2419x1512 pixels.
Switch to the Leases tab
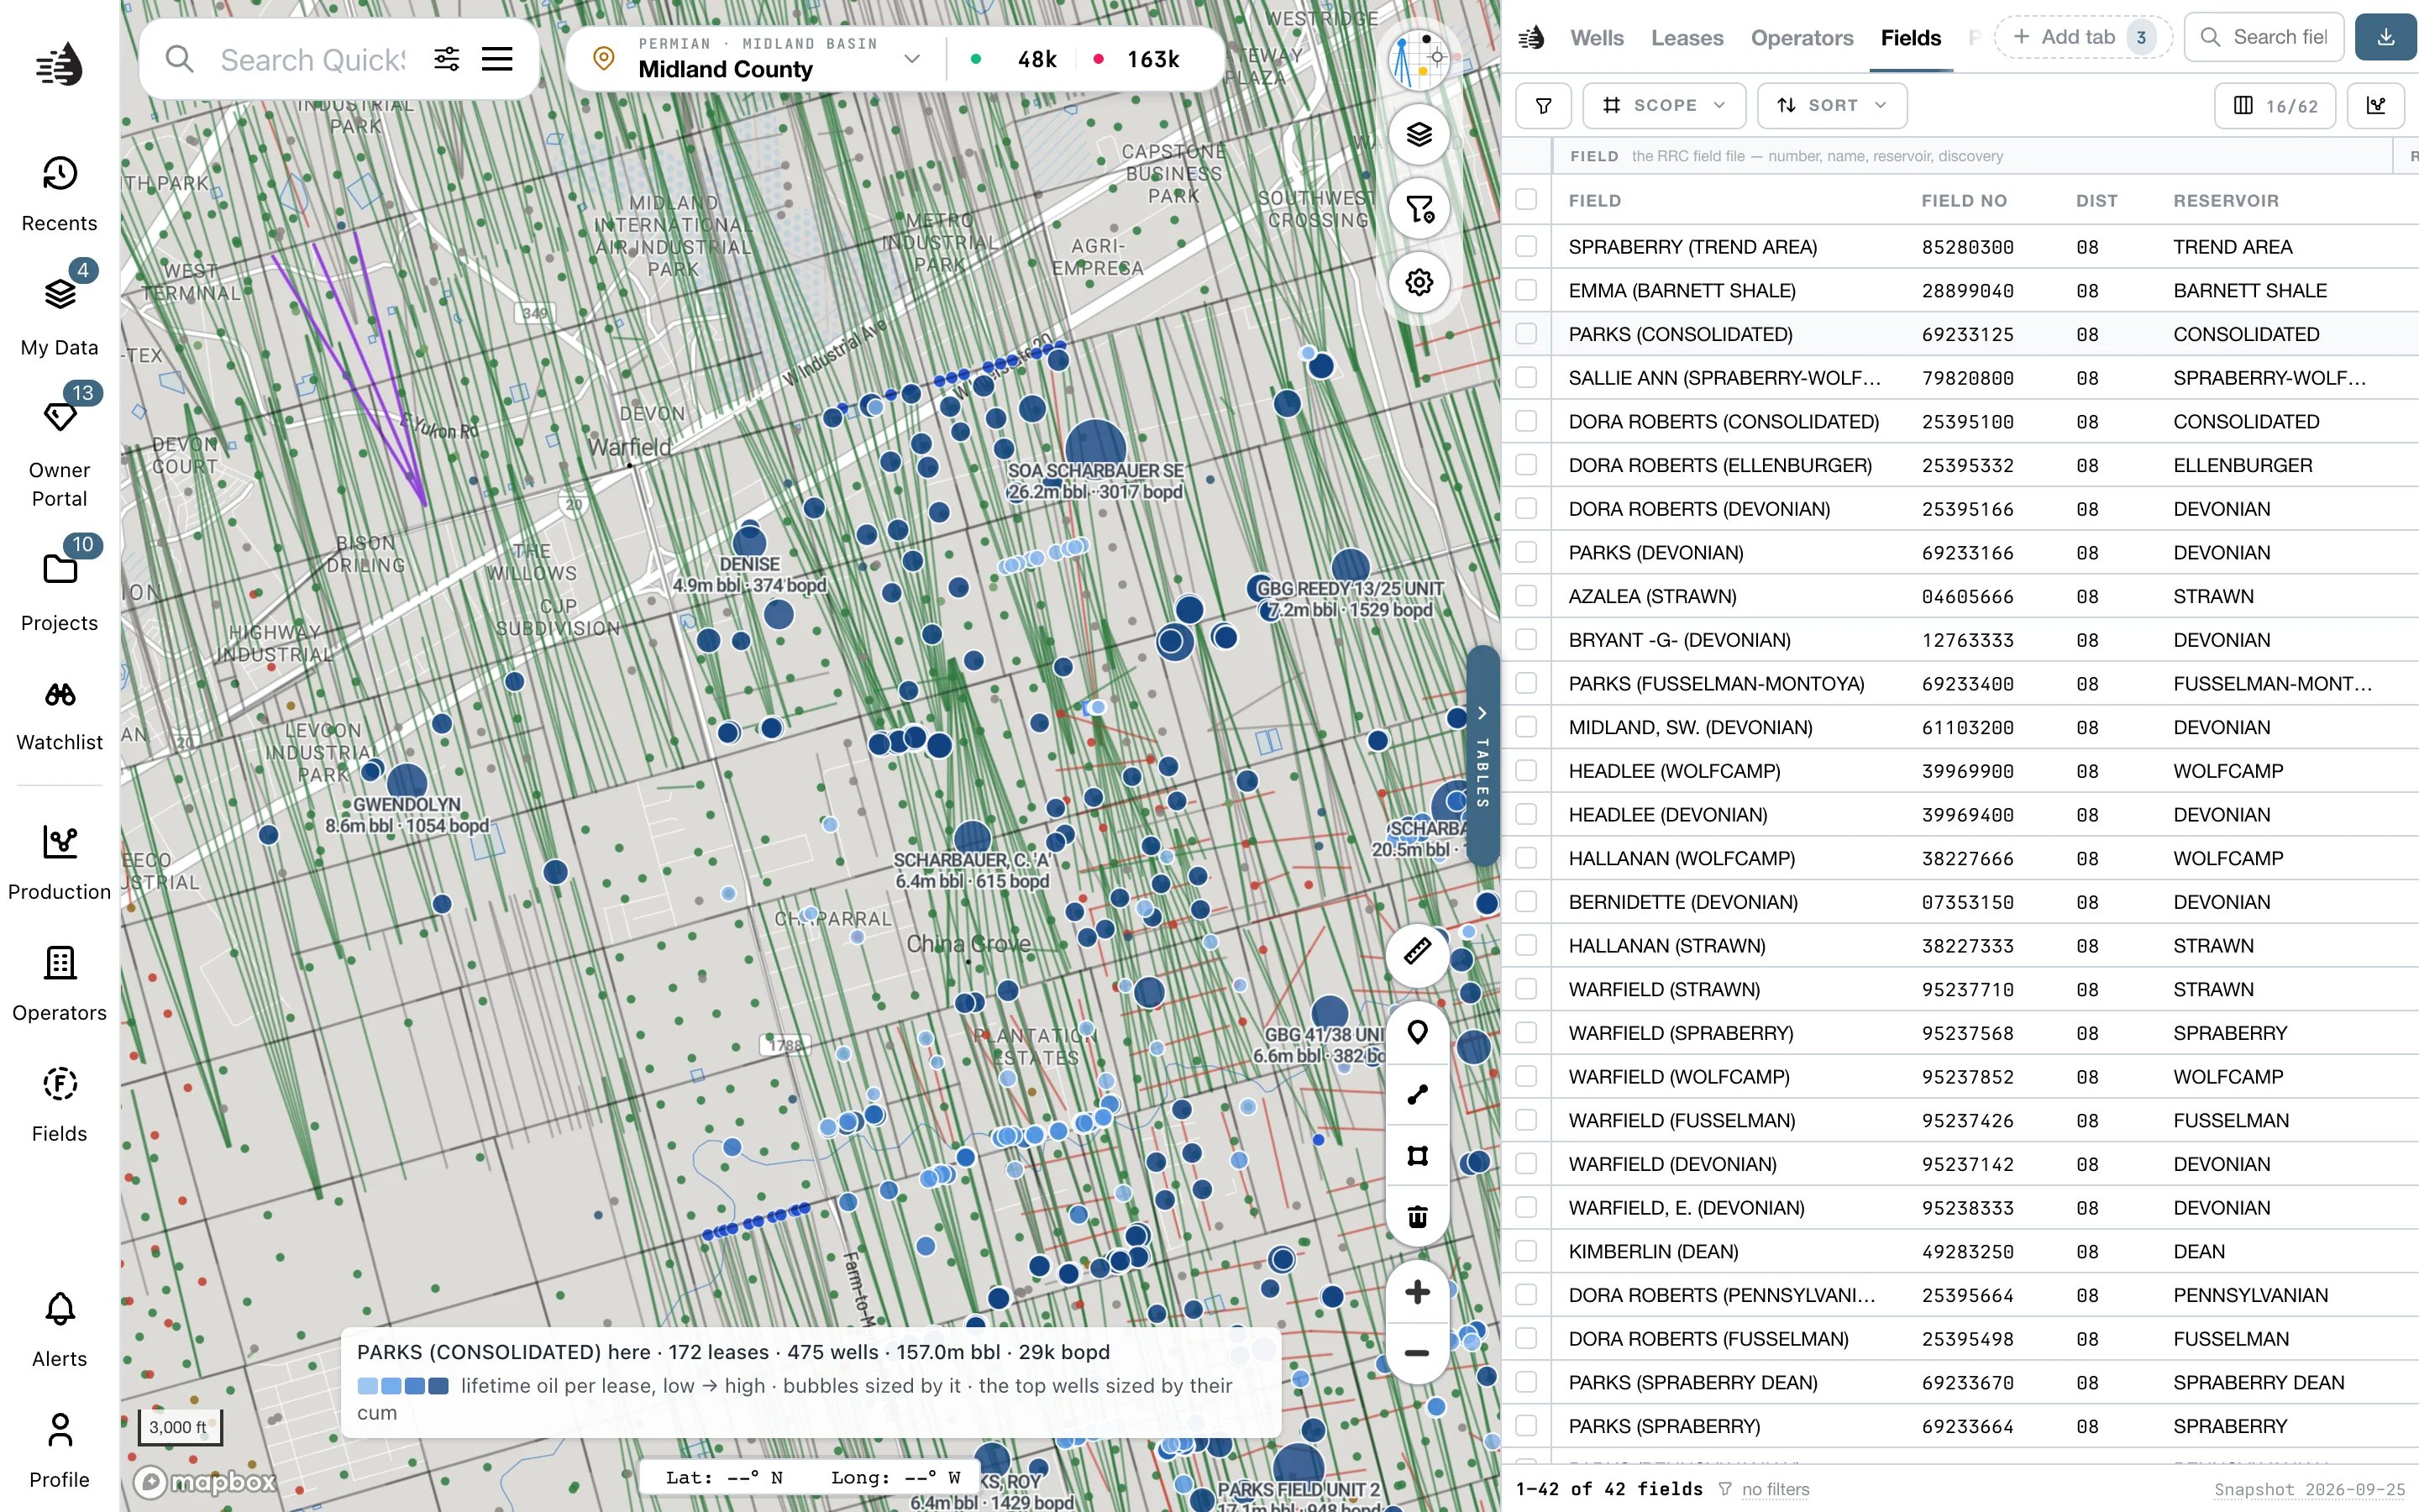click(x=1687, y=38)
